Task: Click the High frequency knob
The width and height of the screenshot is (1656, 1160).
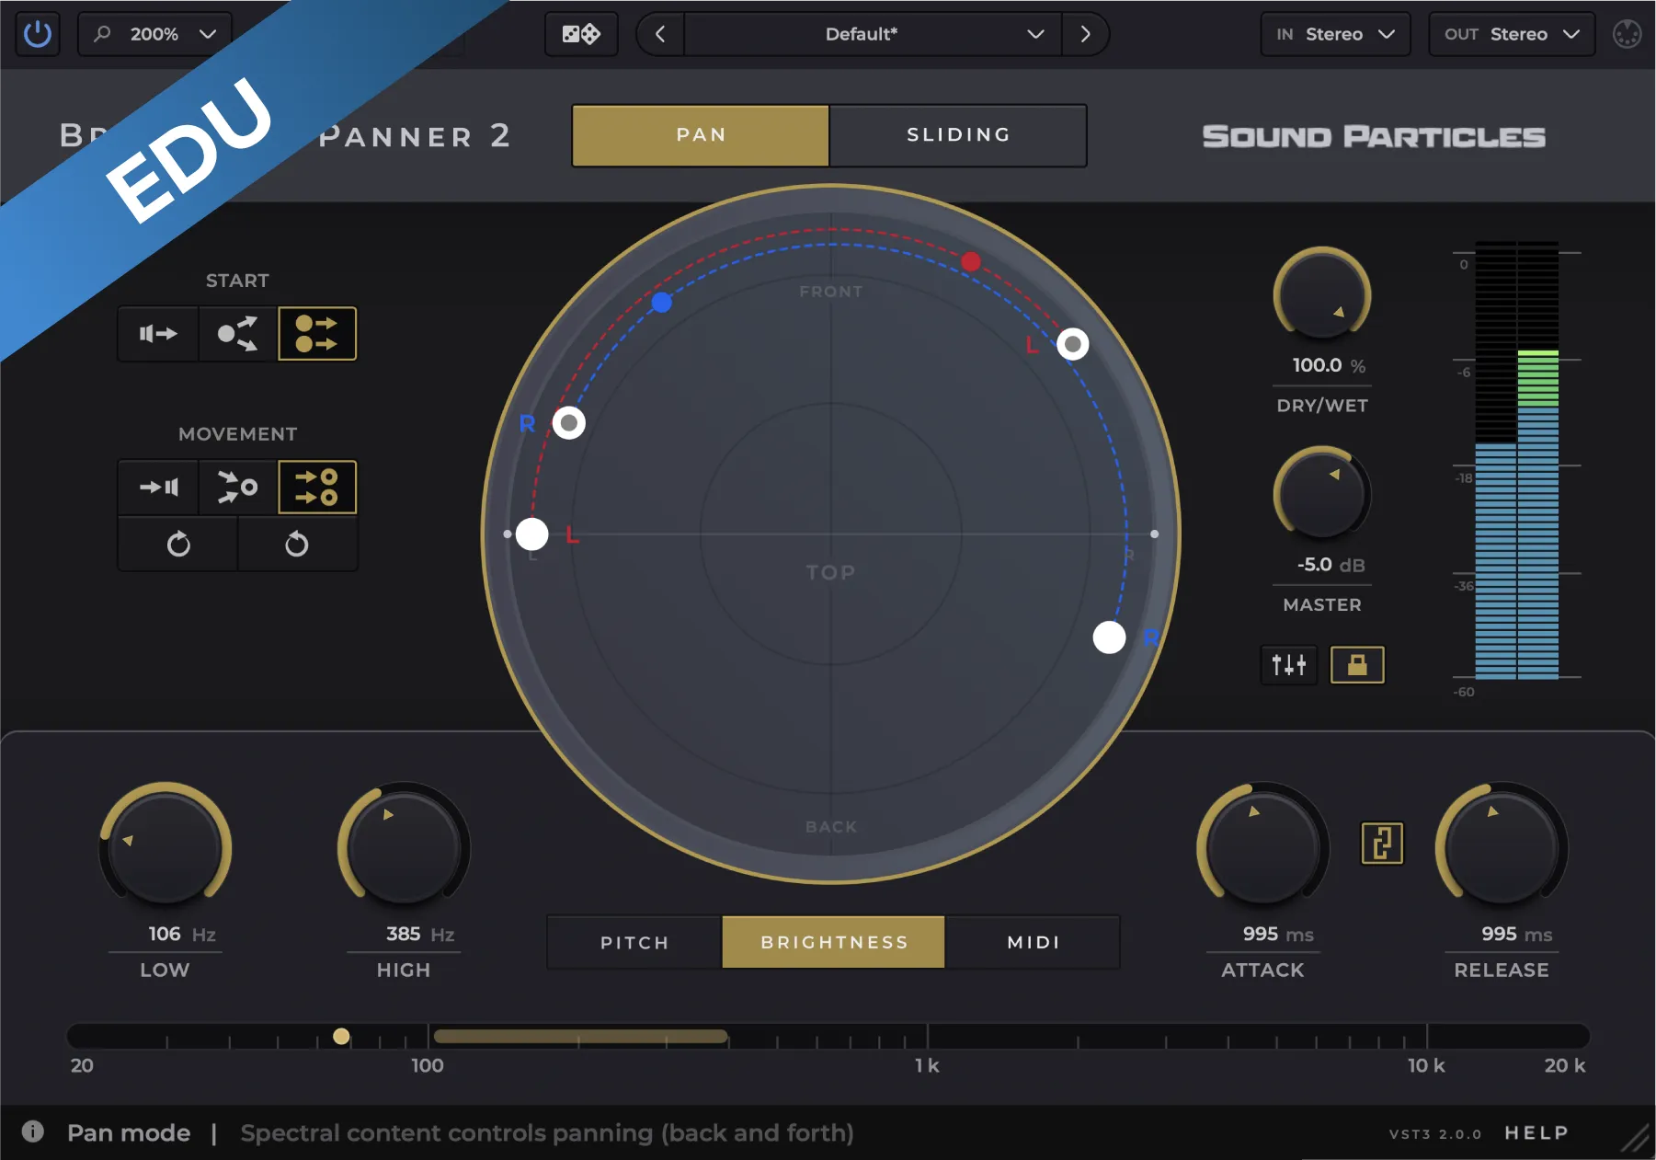Action: click(404, 847)
